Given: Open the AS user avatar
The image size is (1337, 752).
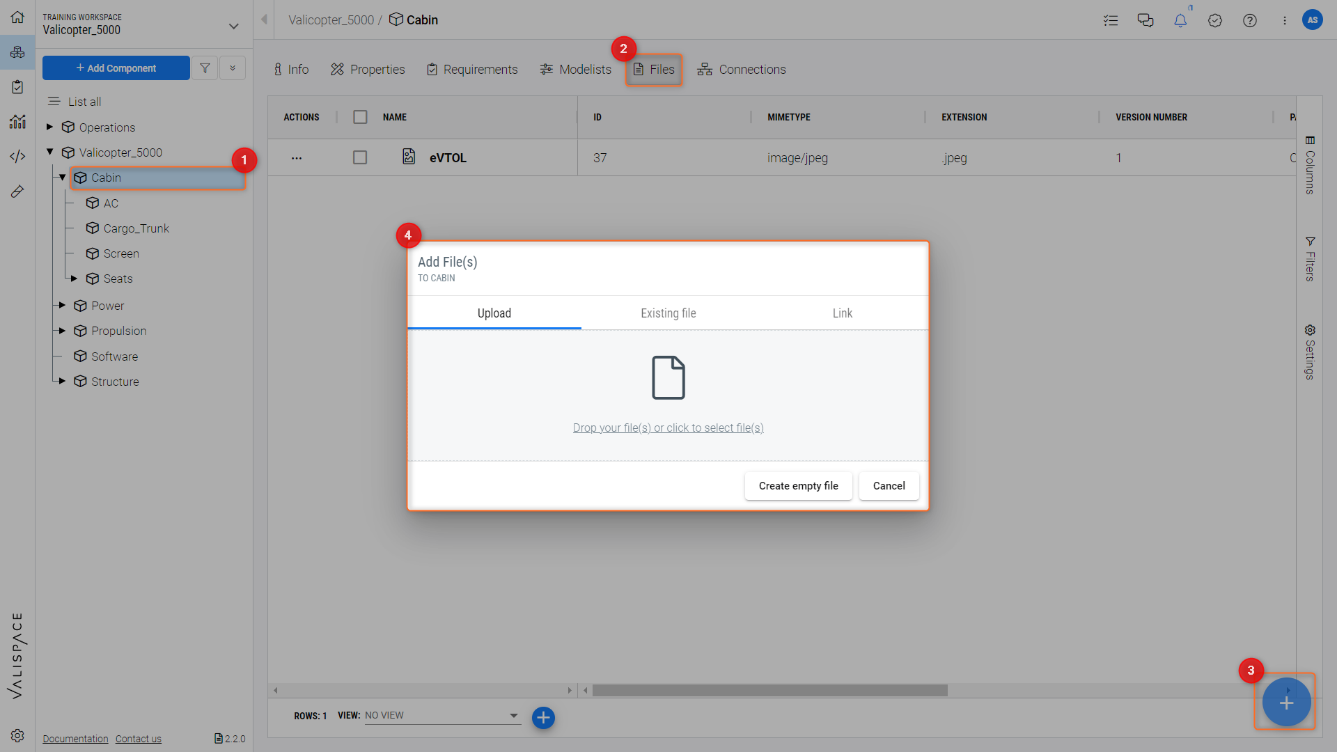Looking at the screenshot, I should pyautogui.click(x=1313, y=20).
